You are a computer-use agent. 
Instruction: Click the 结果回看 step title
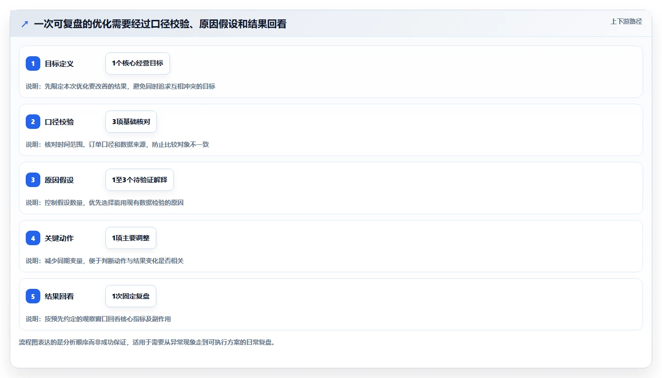pyautogui.click(x=59, y=296)
